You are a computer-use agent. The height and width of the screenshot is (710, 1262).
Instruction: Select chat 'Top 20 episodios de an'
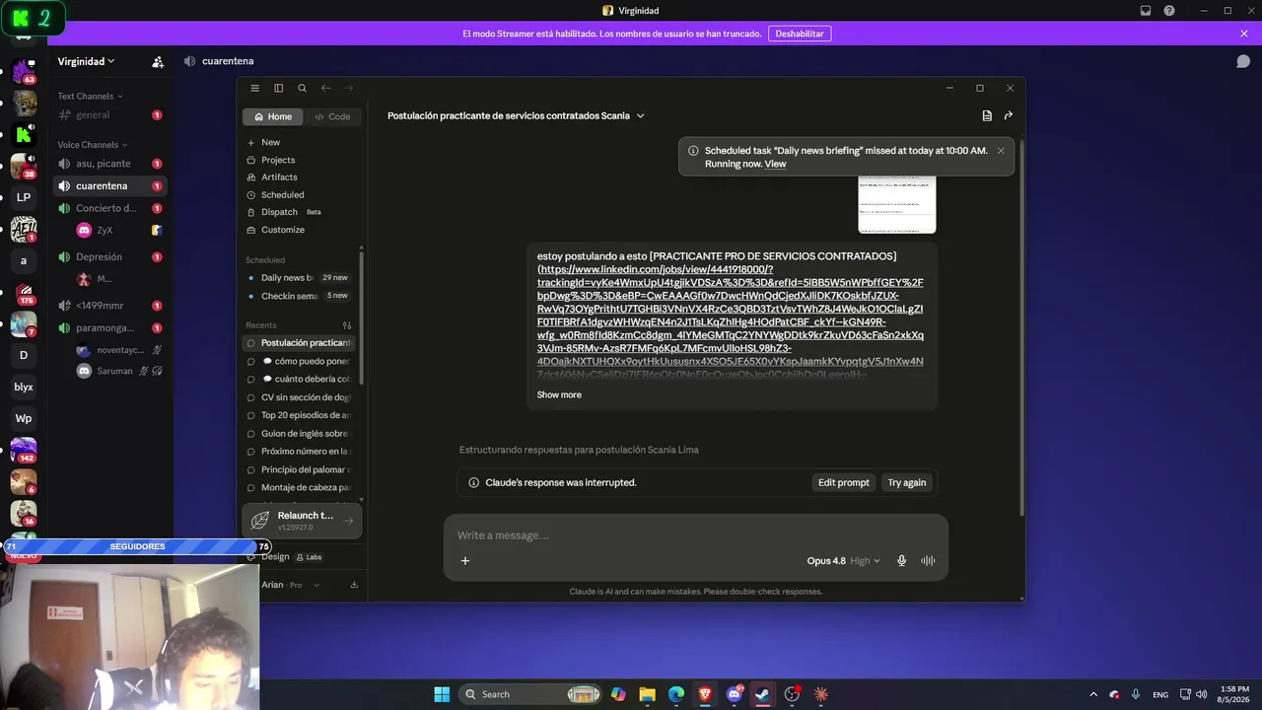coord(299,415)
